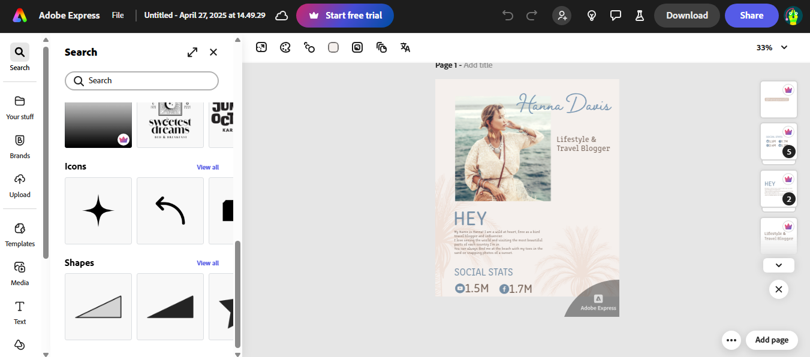
Task: Invite collaborators with the add-person icon
Action: point(562,16)
